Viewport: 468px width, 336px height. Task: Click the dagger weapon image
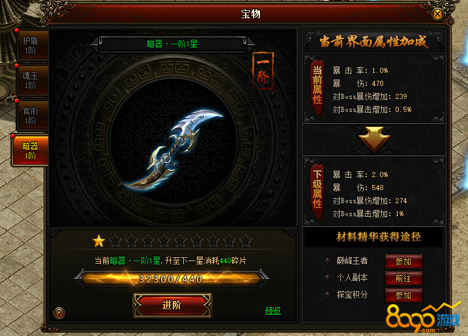pos(173,149)
